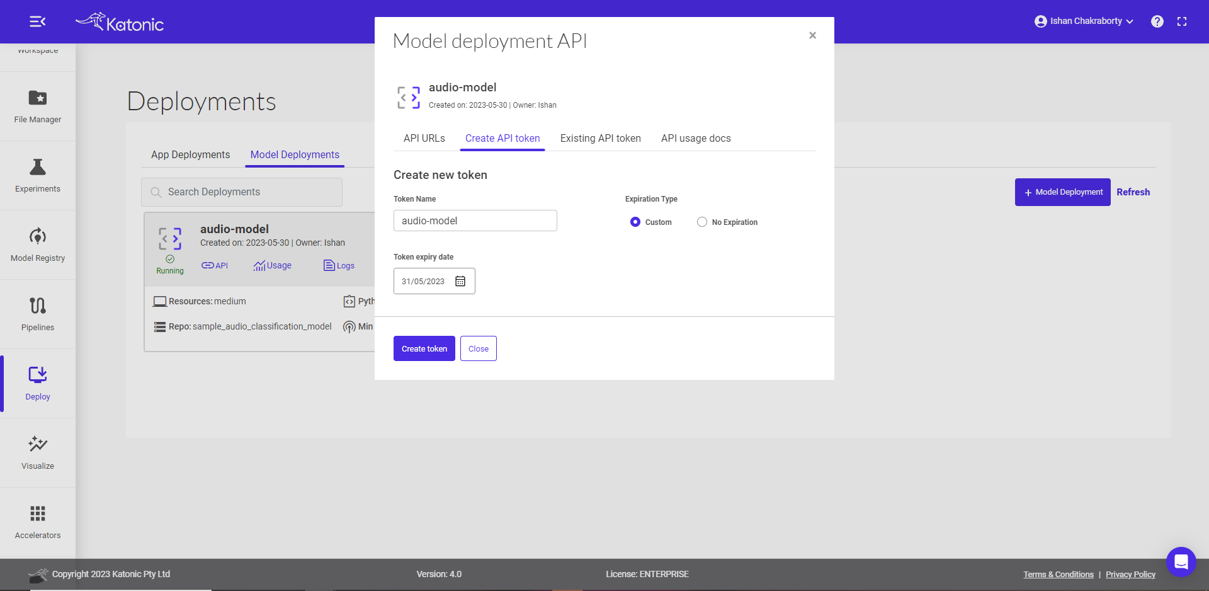Click audio-model icon in dialog header

(409, 98)
